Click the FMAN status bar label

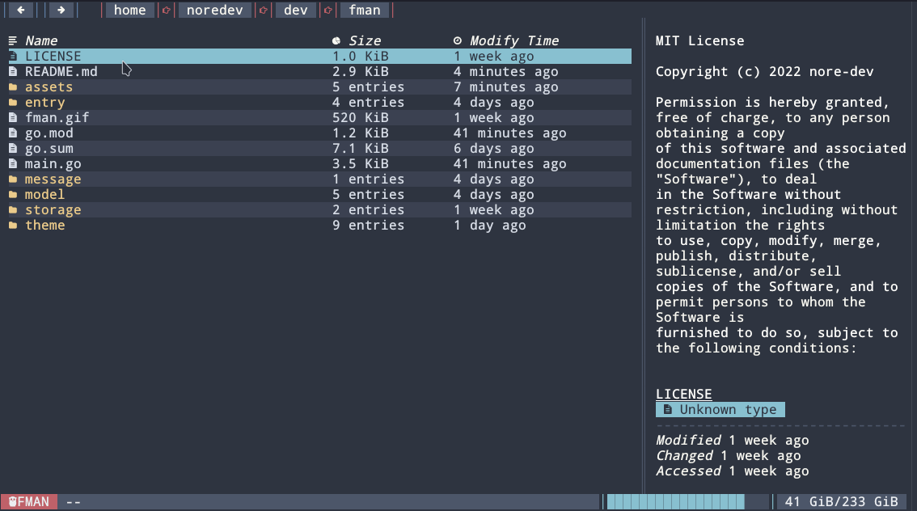28,501
